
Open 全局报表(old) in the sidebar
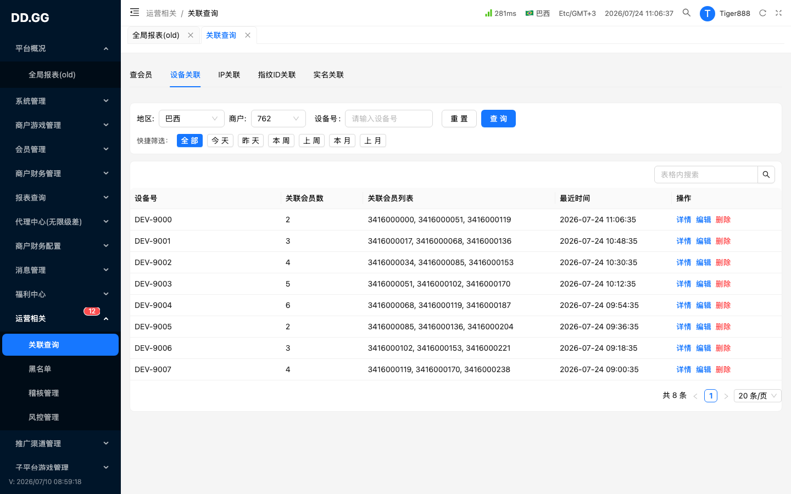pos(60,75)
